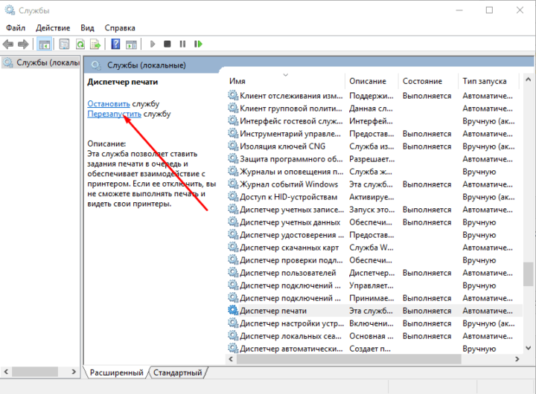The width and height of the screenshot is (536, 394).
Task: Open Help with the blue question mark icon
Action: (115, 45)
